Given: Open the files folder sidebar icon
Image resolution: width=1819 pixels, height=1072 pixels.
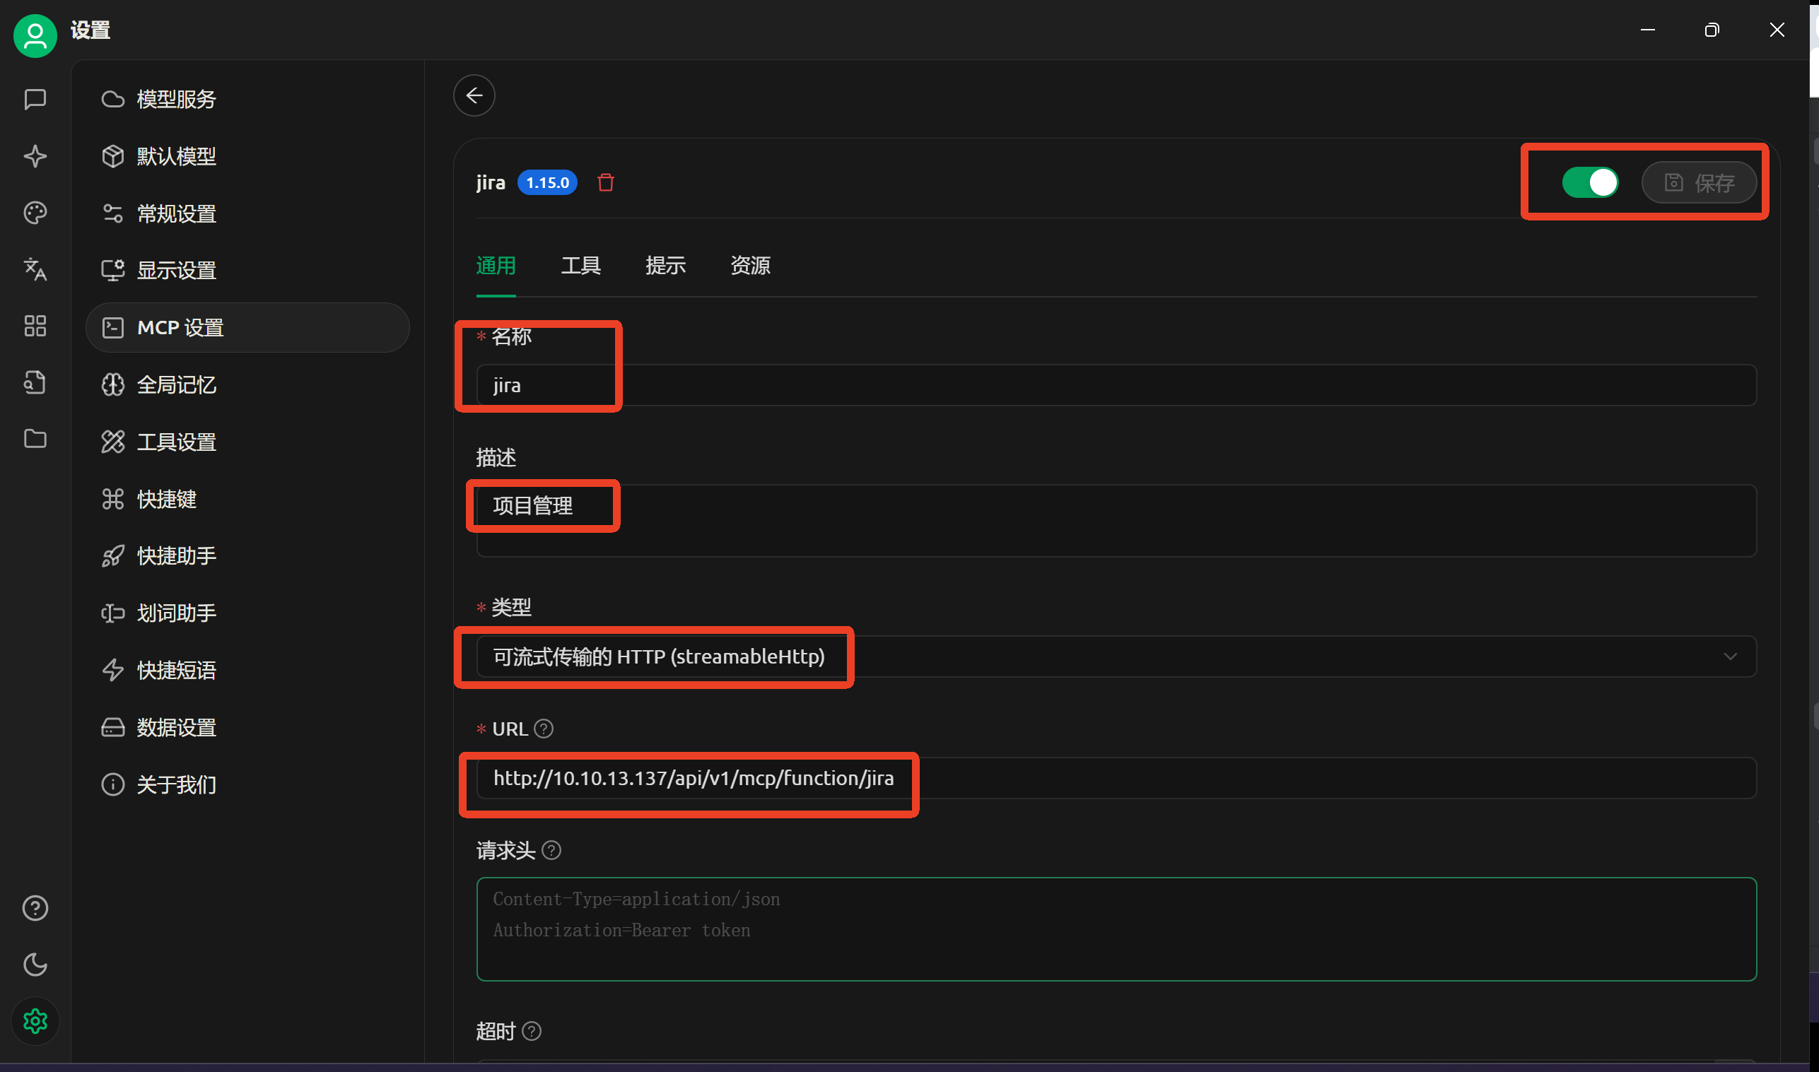Looking at the screenshot, I should pos(35,438).
